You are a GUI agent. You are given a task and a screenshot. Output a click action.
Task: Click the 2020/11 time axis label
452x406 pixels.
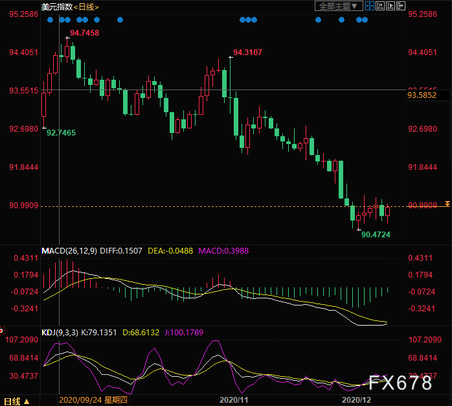[x=234, y=400]
